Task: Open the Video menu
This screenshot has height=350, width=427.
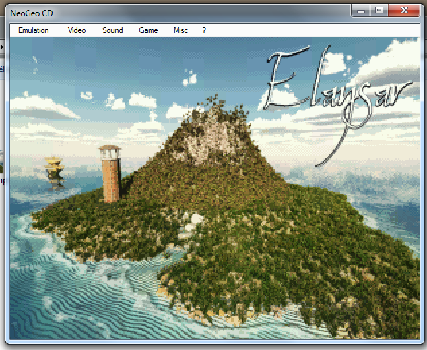Action: coord(77,30)
